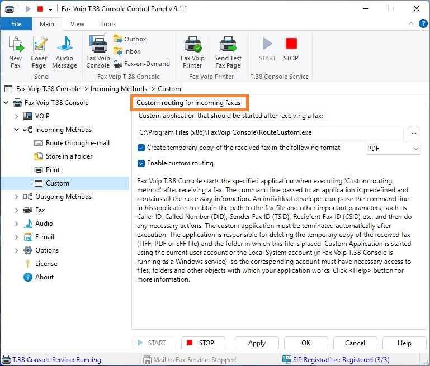The width and height of the screenshot is (430, 366).
Task: Click the blue help question mark icon
Action: point(423,23)
